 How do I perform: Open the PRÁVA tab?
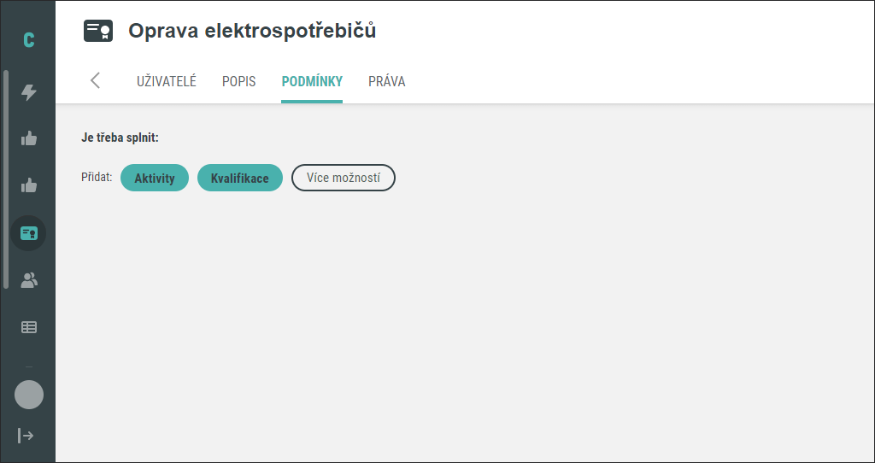387,81
